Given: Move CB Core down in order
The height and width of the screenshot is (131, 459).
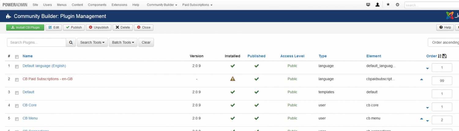Looking at the screenshot, I should coord(427,107).
